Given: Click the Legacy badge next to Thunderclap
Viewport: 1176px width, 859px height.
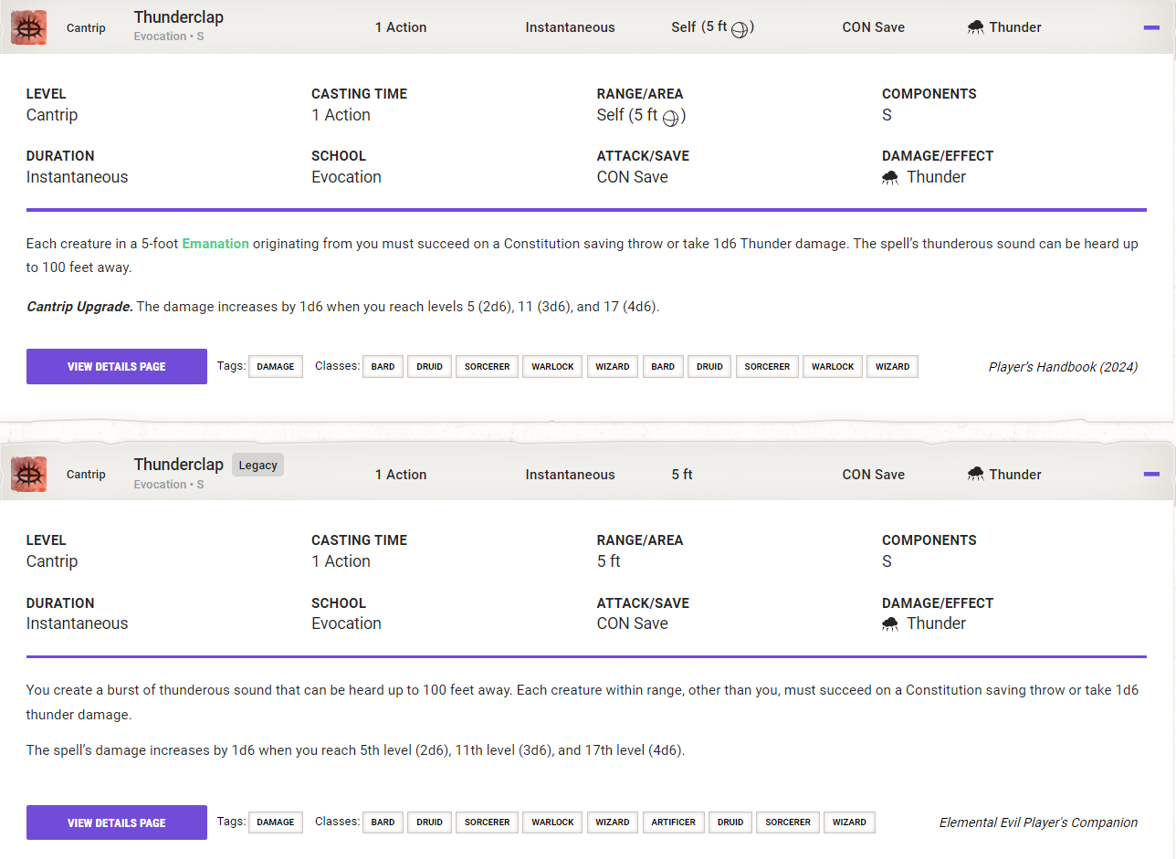Looking at the screenshot, I should coord(257,465).
